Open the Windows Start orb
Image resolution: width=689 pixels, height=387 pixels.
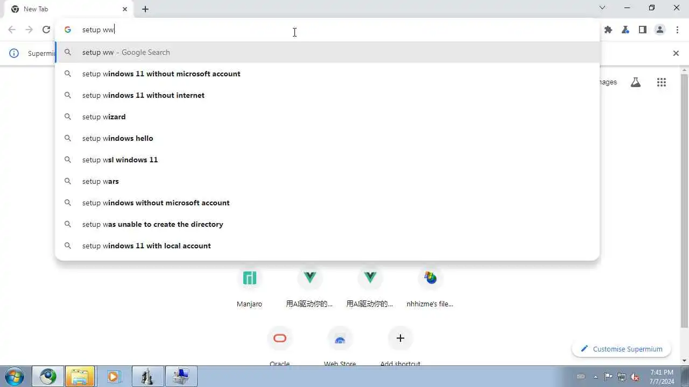pyautogui.click(x=15, y=376)
